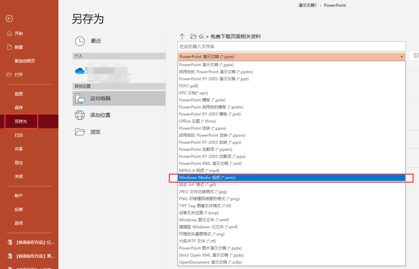The image size is (419, 269).
Task: Select 大纲/RTF 文件 (*.rtf)
Action: 291,241
